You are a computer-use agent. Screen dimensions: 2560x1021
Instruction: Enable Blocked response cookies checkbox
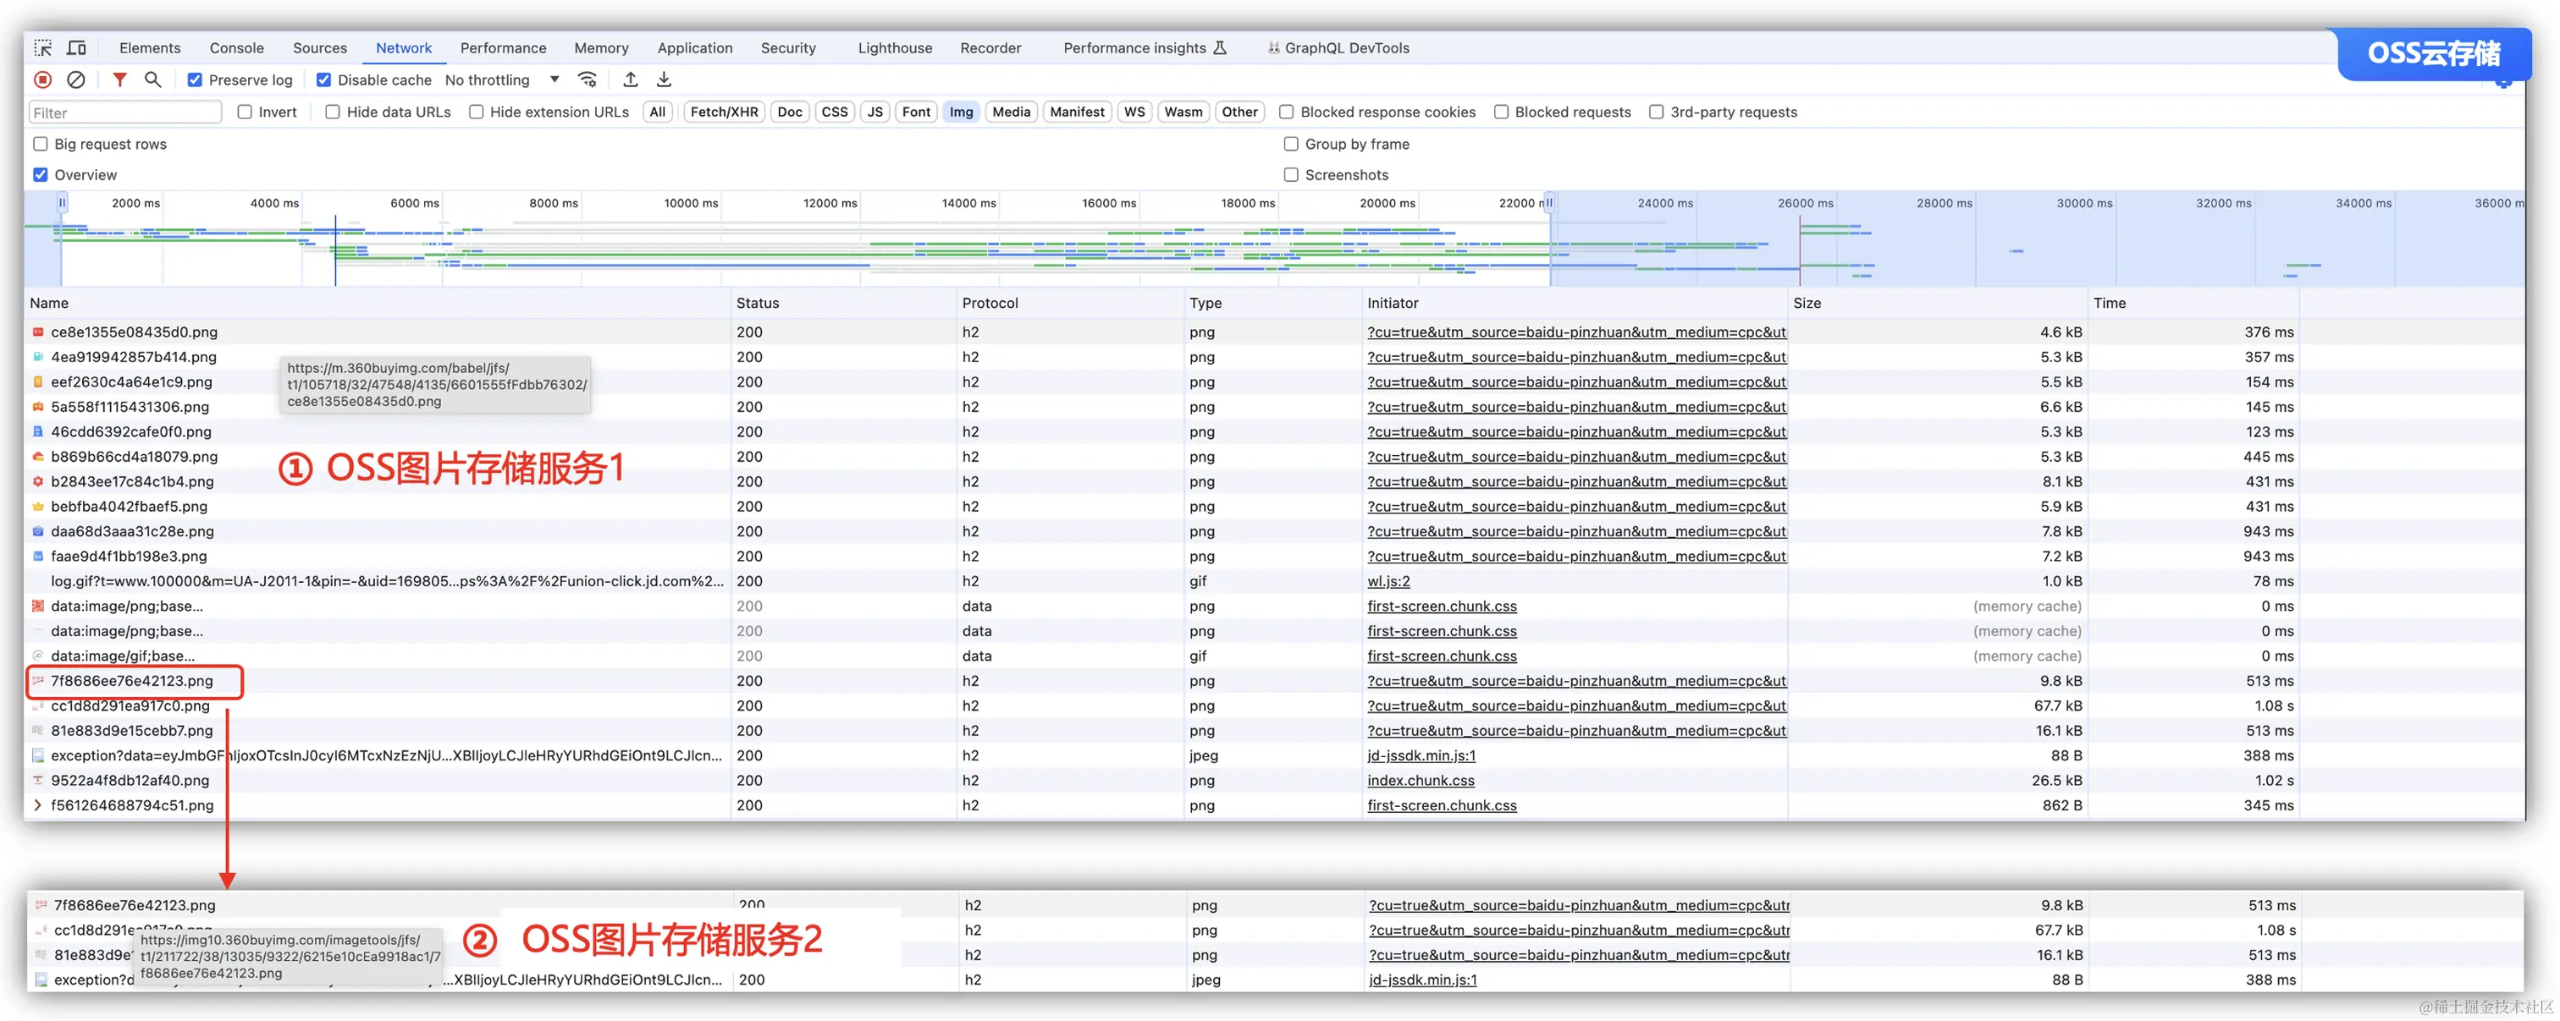[x=1286, y=113]
